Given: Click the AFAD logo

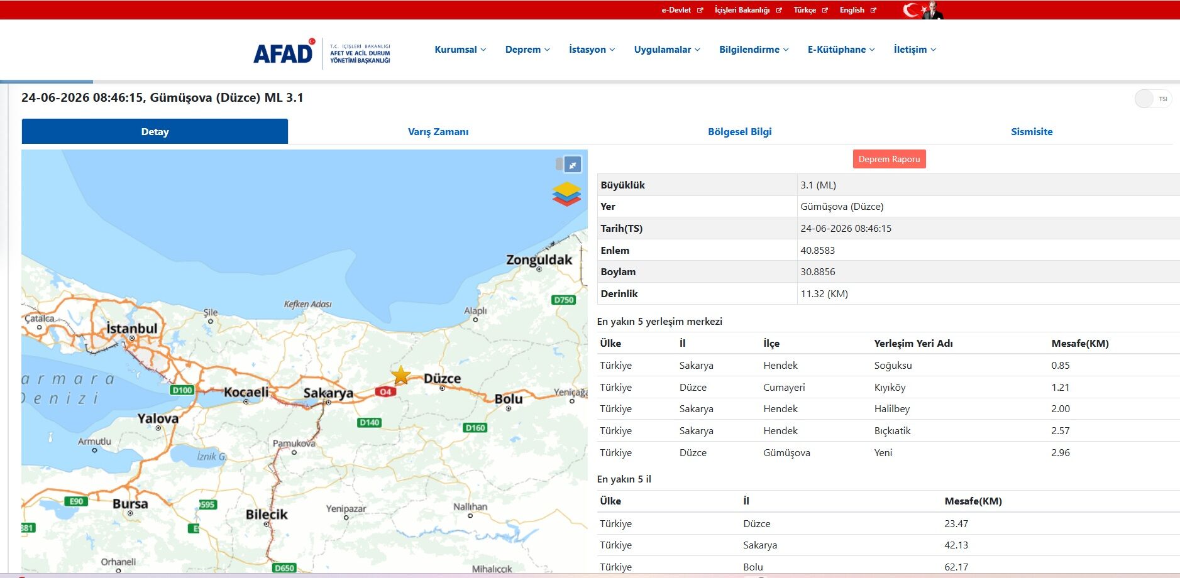Looking at the screenshot, I should (322, 53).
